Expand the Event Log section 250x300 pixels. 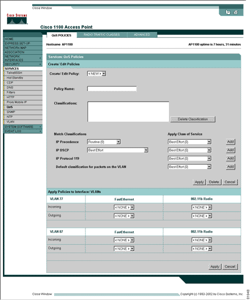pyautogui.click(x=23, y=131)
